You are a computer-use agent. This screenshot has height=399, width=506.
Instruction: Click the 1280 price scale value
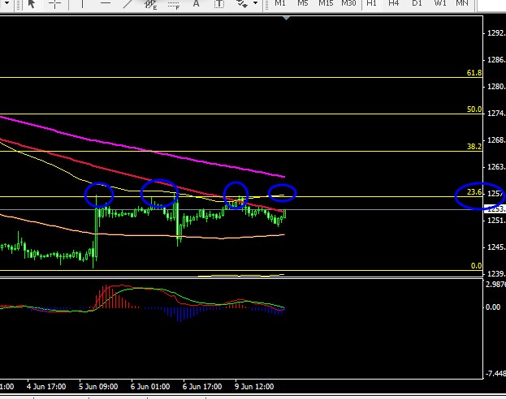point(496,87)
